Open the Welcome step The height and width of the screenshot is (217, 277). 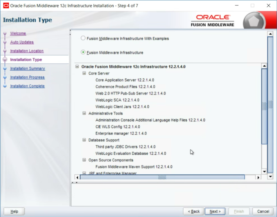pyautogui.click(x=18, y=33)
